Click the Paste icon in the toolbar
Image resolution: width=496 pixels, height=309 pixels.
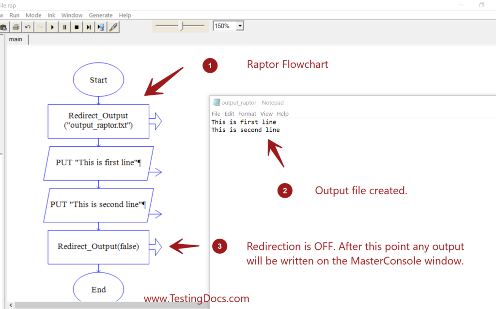pyautogui.click(x=3, y=27)
